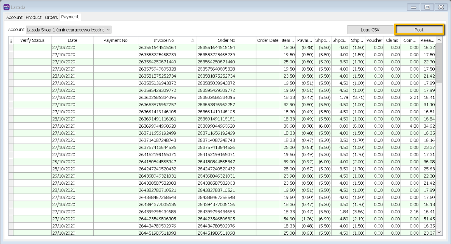
Task: Maximize the Lazada window
Action: pos(427,7)
